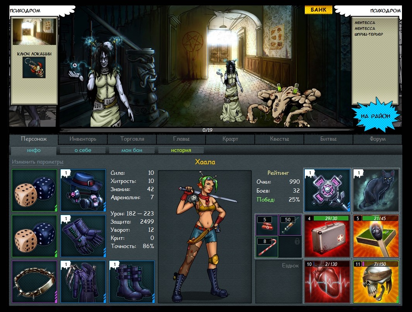Select the burning match skill icon
The height and width of the screenshot is (312, 412).
(x=376, y=236)
